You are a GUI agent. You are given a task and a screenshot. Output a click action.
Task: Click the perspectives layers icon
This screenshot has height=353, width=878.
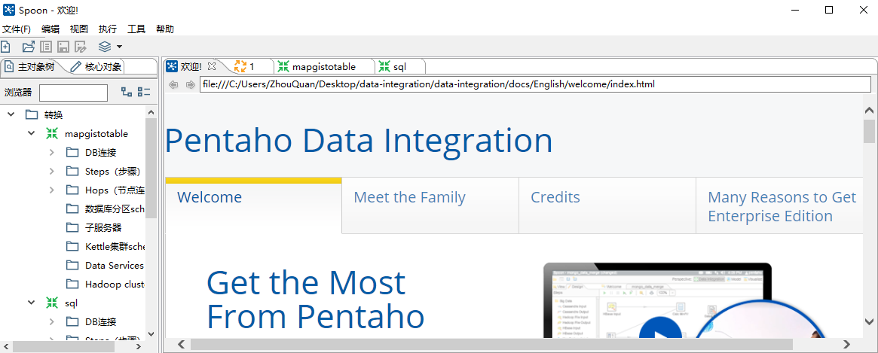pyautogui.click(x=105, y=47)
